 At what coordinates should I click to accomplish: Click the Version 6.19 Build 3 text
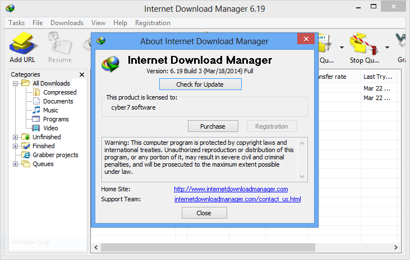click(200, 71)
